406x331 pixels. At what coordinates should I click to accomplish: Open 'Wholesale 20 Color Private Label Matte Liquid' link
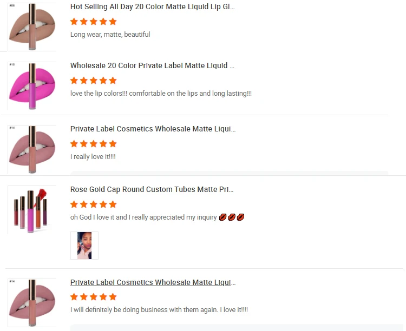[x=153, y=66]
